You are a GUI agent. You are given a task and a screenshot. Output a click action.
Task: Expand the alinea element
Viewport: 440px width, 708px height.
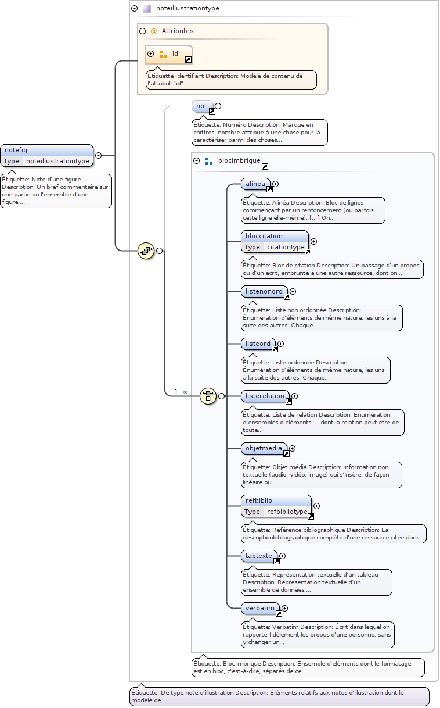[276, 184]
